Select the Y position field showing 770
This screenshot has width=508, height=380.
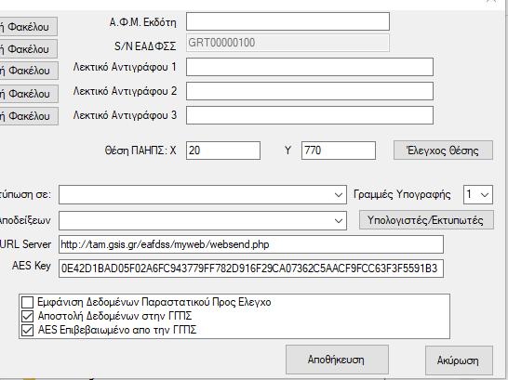click(x=339, y=151)
